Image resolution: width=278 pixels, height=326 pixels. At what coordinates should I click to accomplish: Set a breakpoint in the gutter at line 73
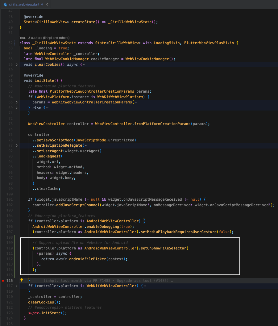(3, 123)
